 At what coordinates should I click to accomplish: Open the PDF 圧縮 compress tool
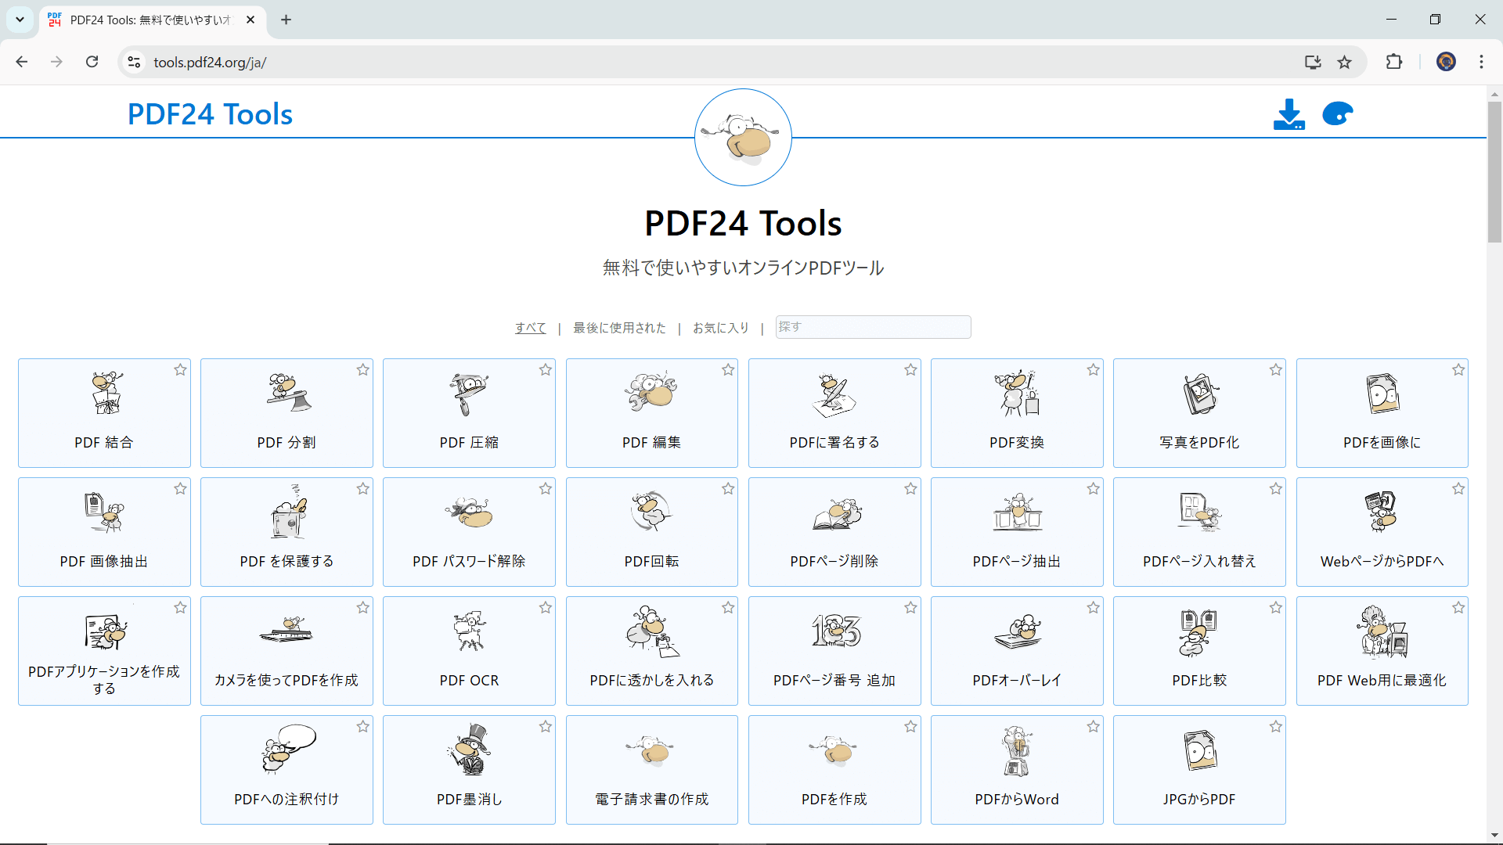click(469, 413)
